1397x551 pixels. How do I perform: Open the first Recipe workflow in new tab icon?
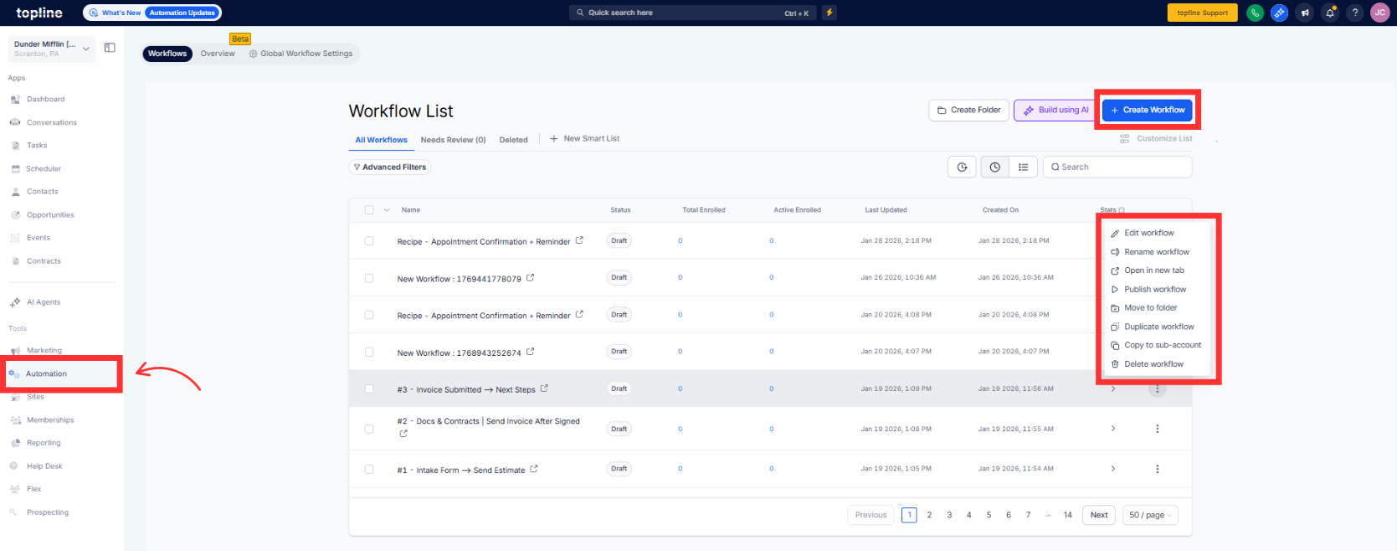pos(579,241)
